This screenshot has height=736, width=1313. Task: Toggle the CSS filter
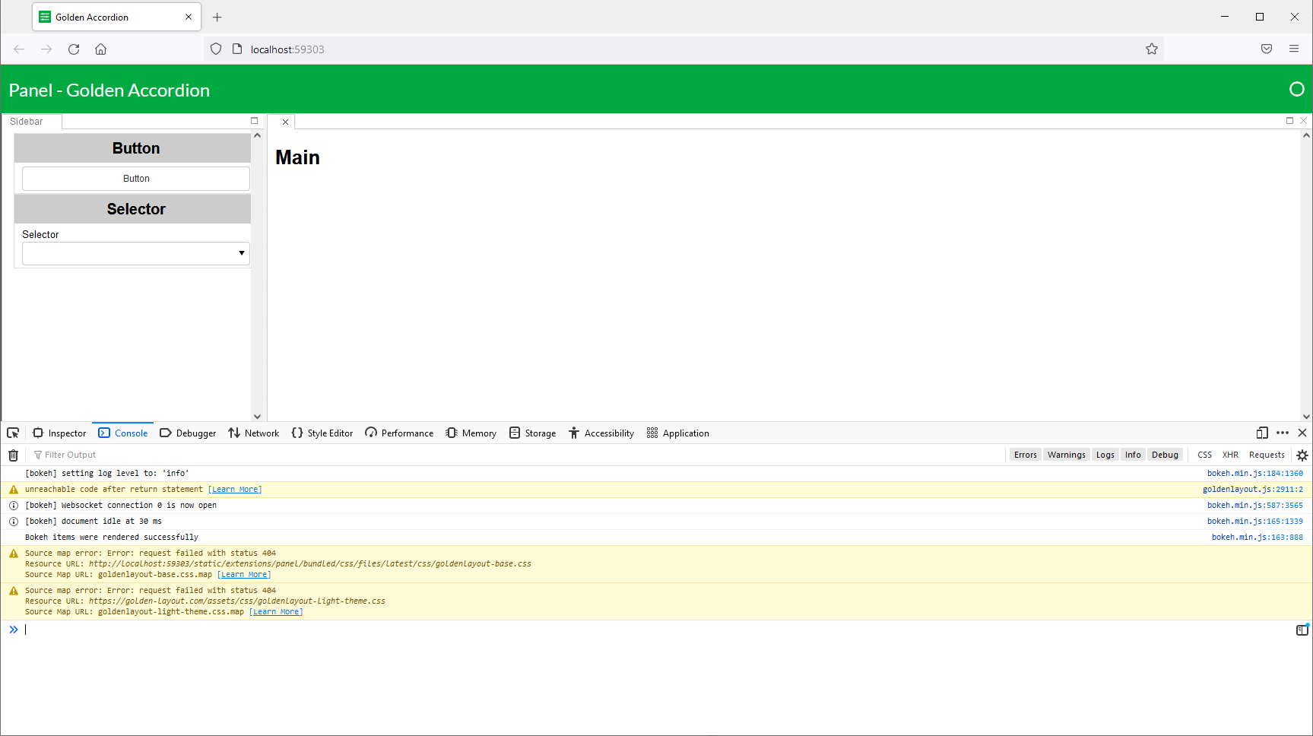coord(1205,455)
